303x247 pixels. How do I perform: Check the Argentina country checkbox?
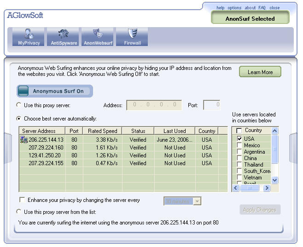[x=239, y=152]
